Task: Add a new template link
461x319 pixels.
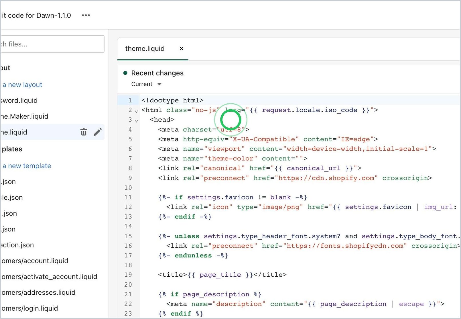Action: click(26, 166)
